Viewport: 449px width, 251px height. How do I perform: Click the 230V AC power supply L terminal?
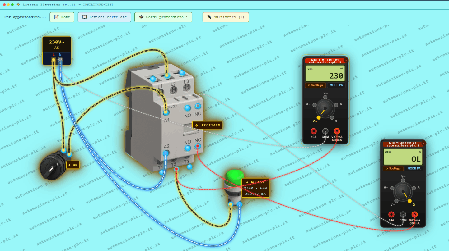pos(54,59)
